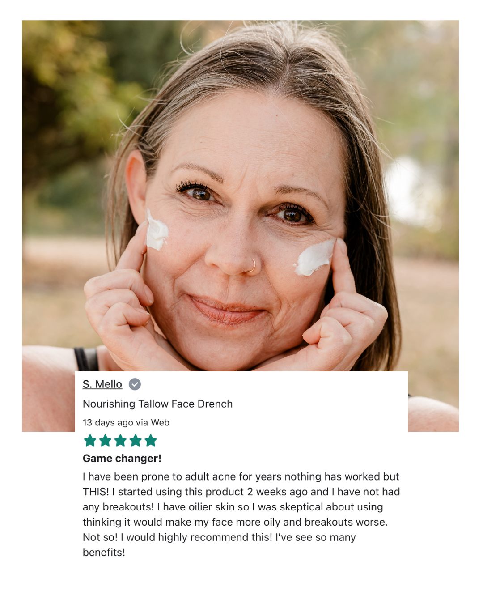This screenshot has height=604, width=483.
Task: Select the third rating star
Action: click(120, 441)
